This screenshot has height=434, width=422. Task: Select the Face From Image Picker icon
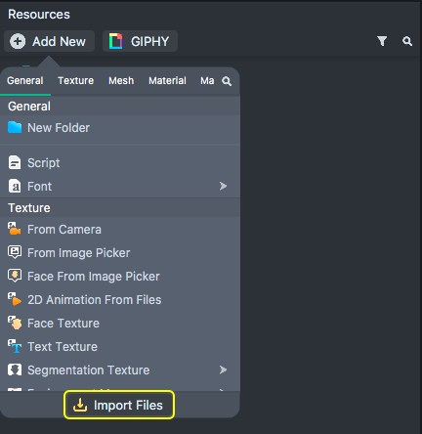(15, 276)
